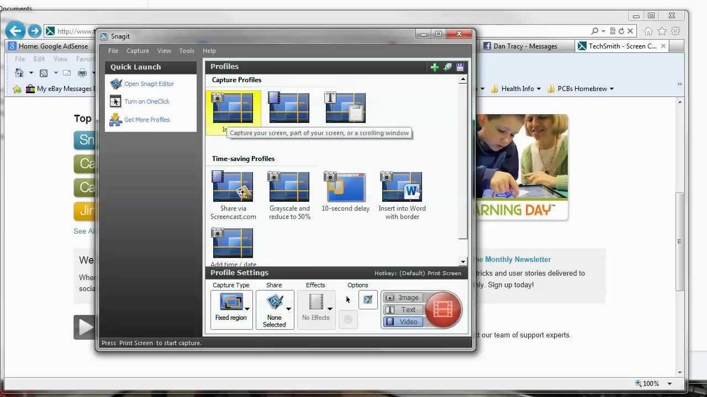The image size is (707, 397).
Task: Switch capture mode to Image
Action: 403,298
